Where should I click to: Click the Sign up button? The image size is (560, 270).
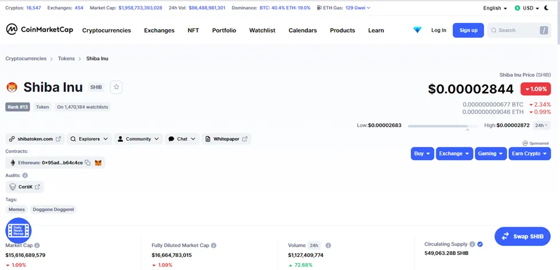[x=468, y=30]
